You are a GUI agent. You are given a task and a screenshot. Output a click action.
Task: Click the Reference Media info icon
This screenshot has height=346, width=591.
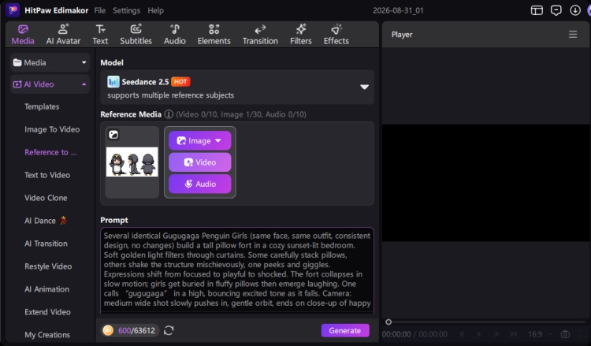(169, 113)
